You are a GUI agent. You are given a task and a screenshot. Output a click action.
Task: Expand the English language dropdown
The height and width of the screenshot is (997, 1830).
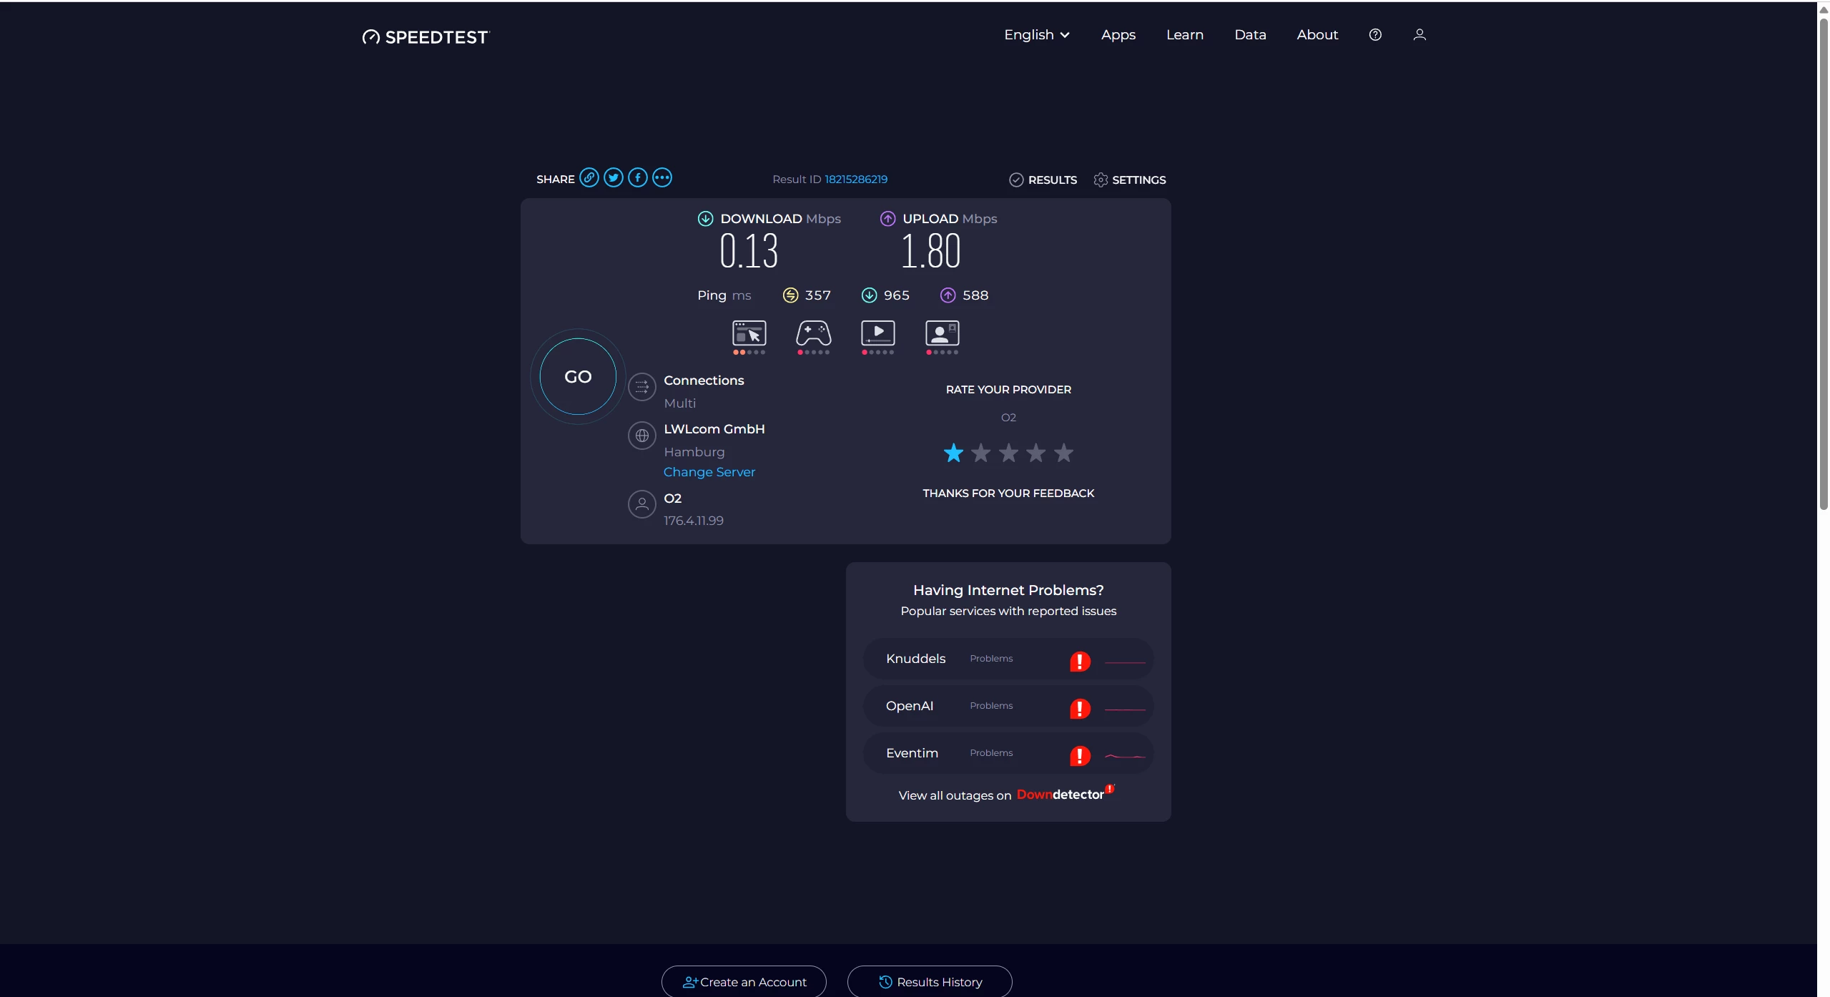coord(1036,34)
